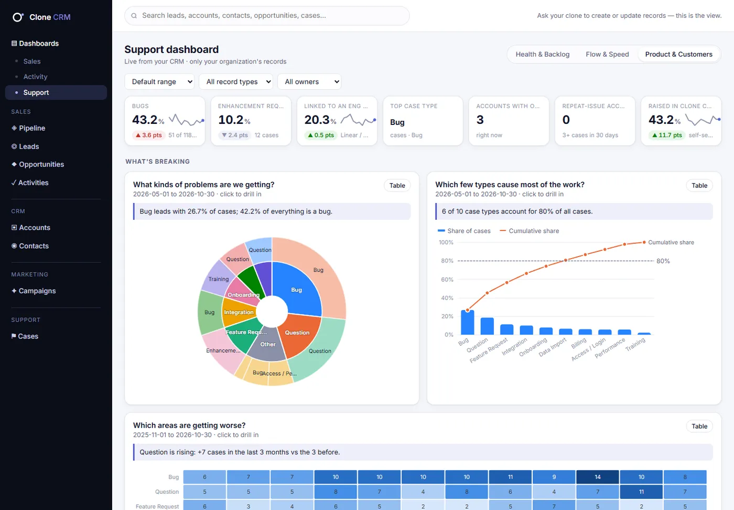Select the Support dashboard item
This screenshot has height=510, width=734.
[x=56, y=92]
